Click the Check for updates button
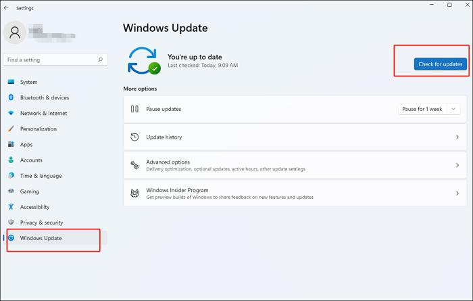Image resolution: width=473 pixels, height=301 pixels. point(440,64)
